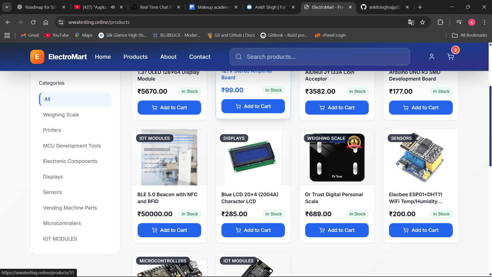This screenshot has width=492, height=277.
Task: Open Chrome extensions puzzle icon
Action: click(440, 22)
